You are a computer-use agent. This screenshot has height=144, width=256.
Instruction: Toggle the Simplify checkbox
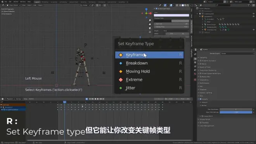[201, 99]
